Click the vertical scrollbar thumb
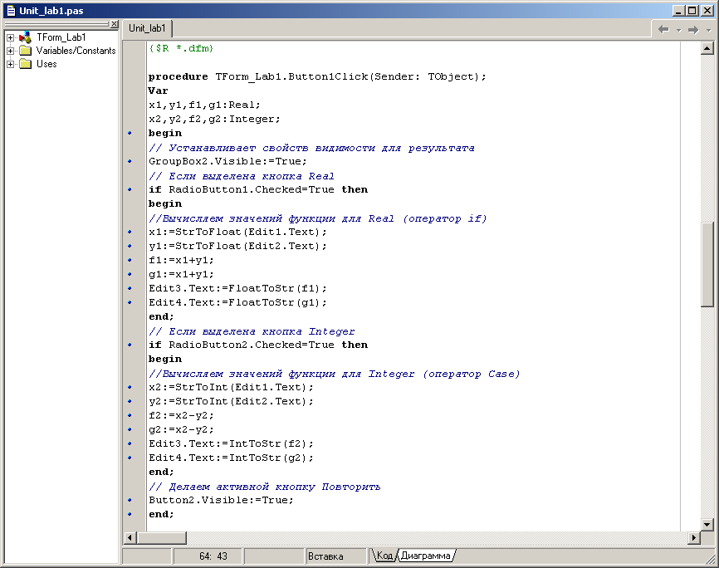The height and width of the screenshot is (568, 719). [707, 264]
